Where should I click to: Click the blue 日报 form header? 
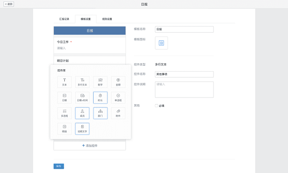pyautogui.click(x=90, y=31)
